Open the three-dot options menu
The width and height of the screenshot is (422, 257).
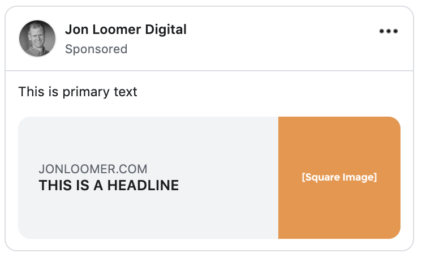coord(389,31)
